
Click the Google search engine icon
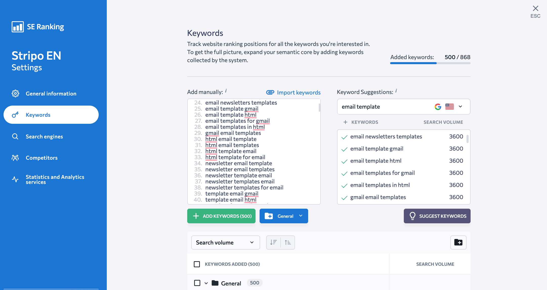coord(438,107)
